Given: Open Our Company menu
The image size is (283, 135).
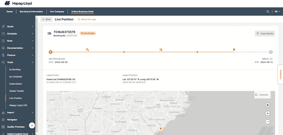Looking at the screenshot, I should pos(57,12).
